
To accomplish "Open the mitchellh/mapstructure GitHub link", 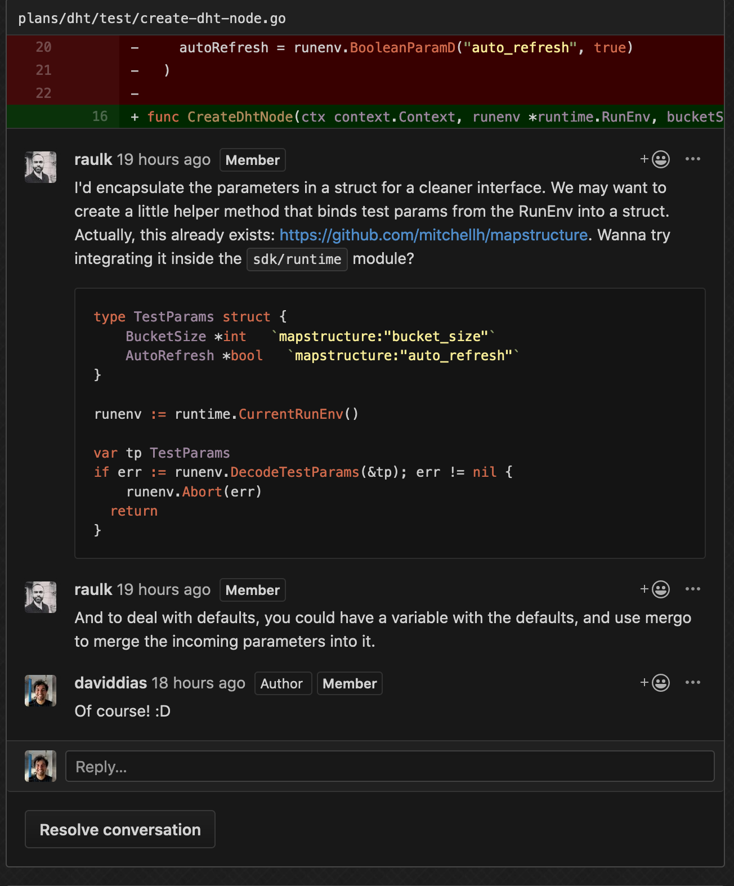I will [x=433, y=235].
